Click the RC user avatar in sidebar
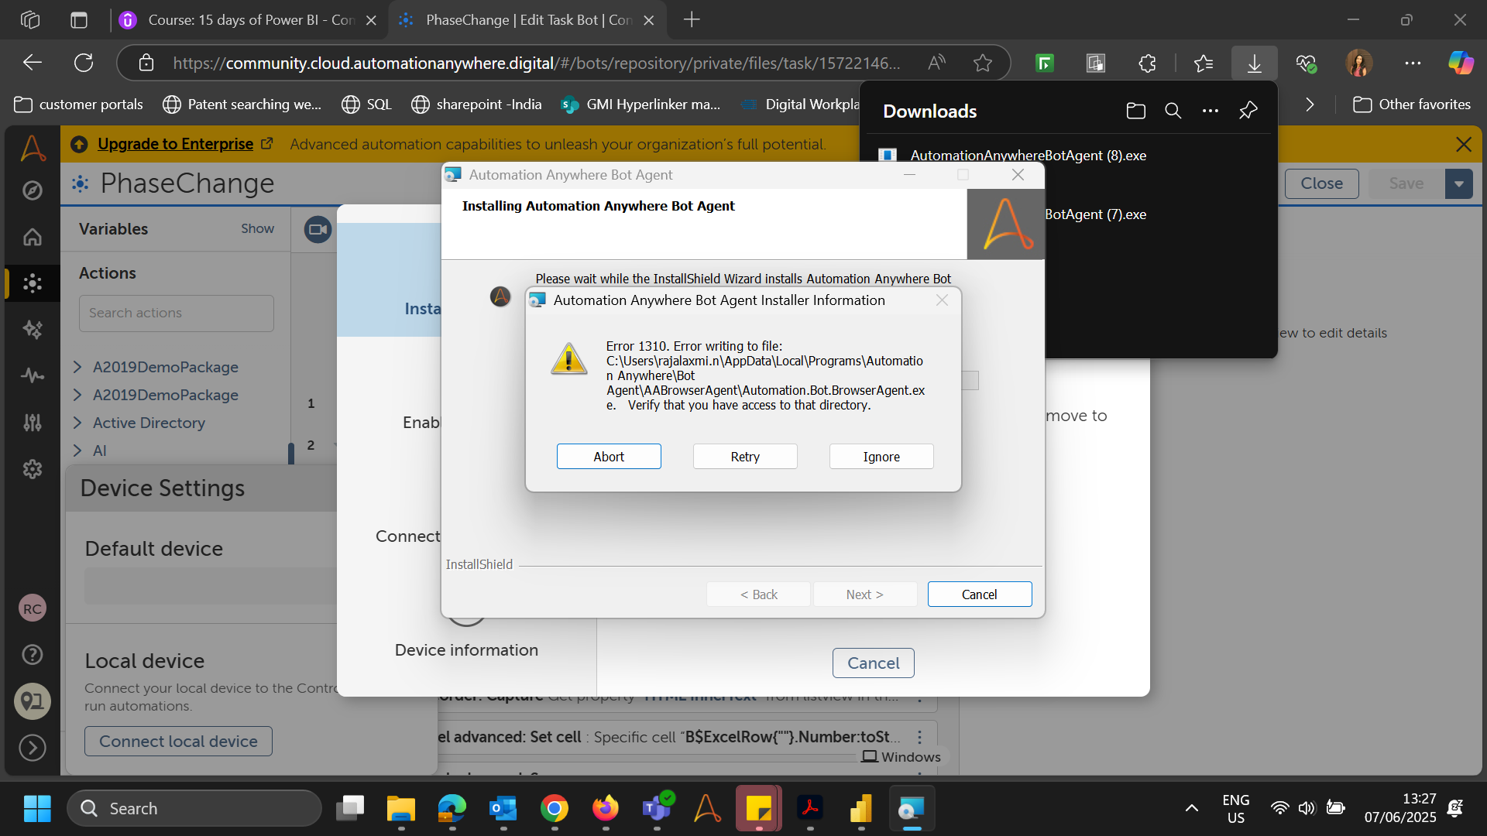The height and width of the screenshot is (836, 1487). (33, 608)
